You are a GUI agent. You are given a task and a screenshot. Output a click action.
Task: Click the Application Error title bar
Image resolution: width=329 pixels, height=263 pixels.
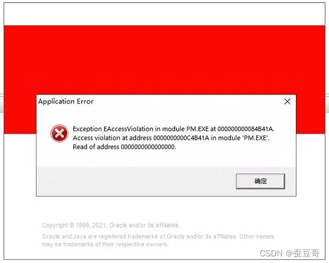click(x=159, y=102)
